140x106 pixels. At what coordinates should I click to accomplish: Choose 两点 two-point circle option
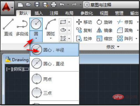click(x=54, y=79)
